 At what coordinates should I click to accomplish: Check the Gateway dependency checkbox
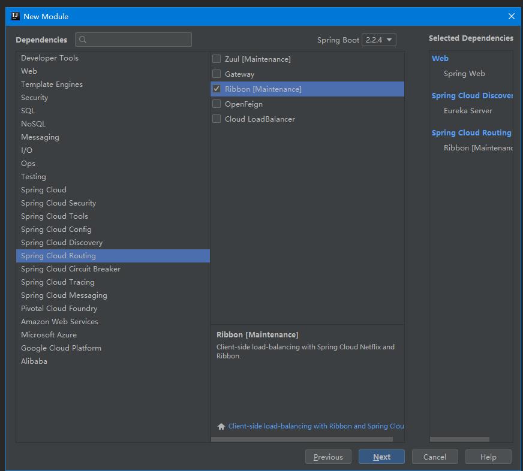click(217, 74)
